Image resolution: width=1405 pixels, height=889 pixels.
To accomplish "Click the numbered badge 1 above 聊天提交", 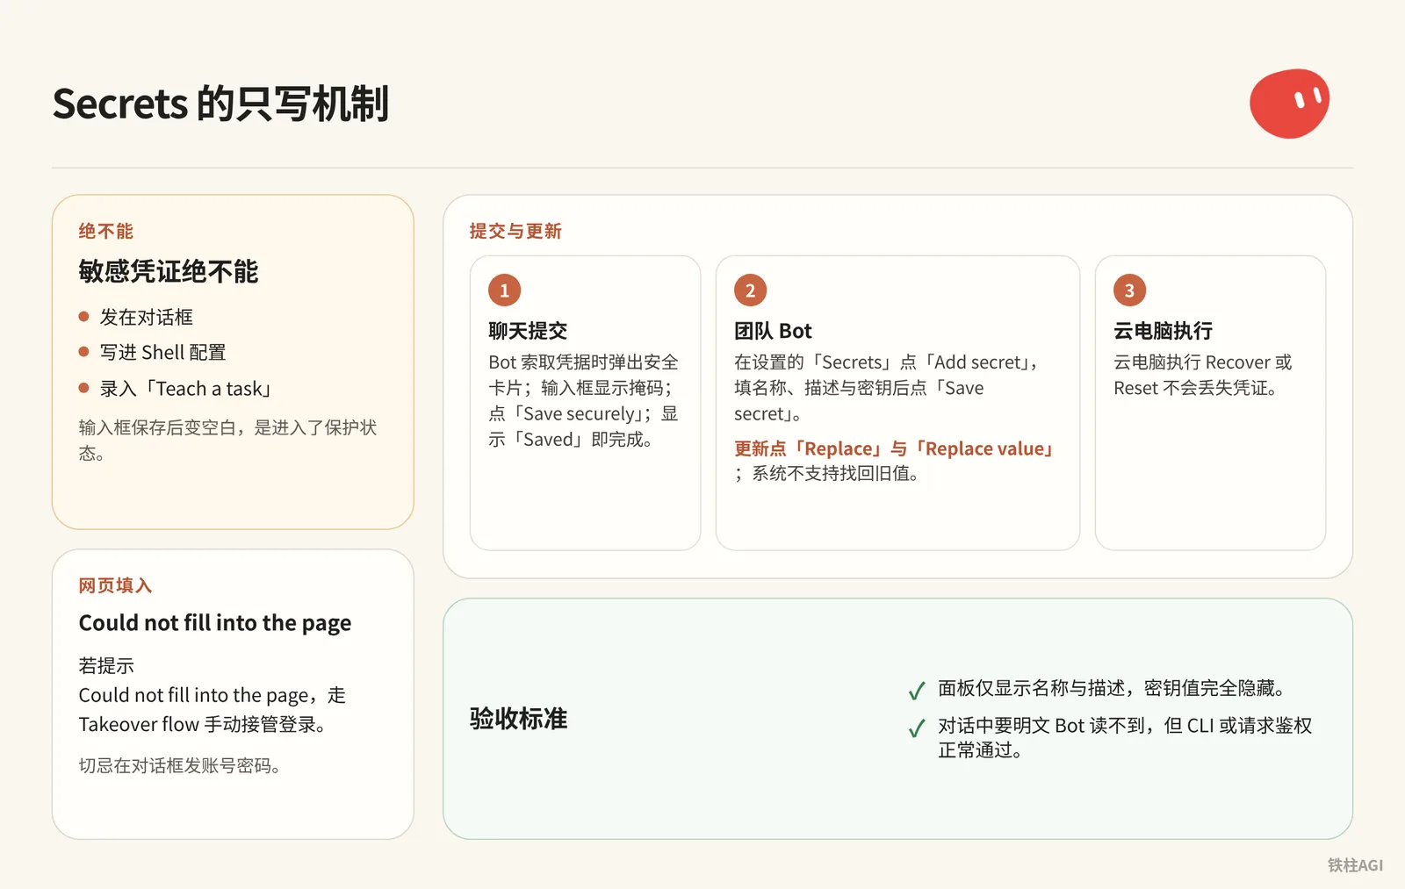I will click(x=504, y=290).
